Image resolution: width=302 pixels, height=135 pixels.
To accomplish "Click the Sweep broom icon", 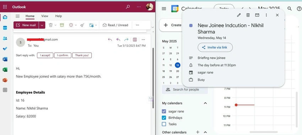I will click(x=82, y=25).
